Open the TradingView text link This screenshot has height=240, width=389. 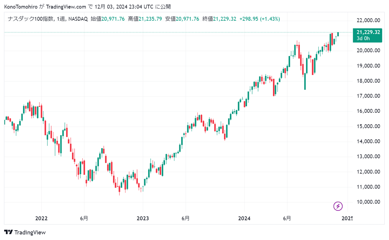coord(30,232)
